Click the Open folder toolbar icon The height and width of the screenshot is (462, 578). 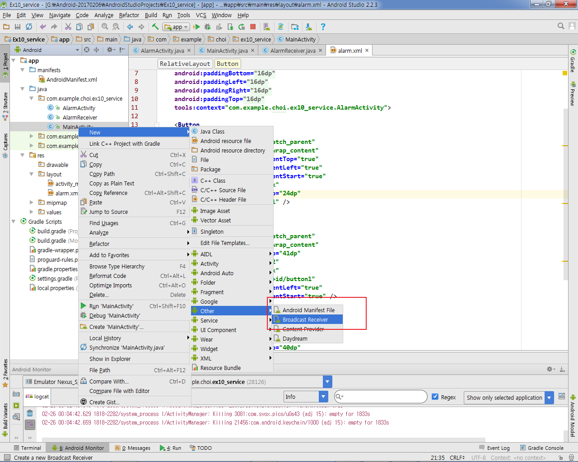[x=6, y=27]
